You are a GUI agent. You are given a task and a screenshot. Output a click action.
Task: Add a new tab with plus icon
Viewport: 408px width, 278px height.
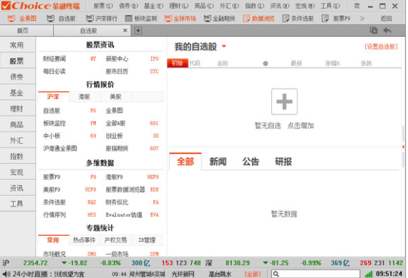point(138,30)
